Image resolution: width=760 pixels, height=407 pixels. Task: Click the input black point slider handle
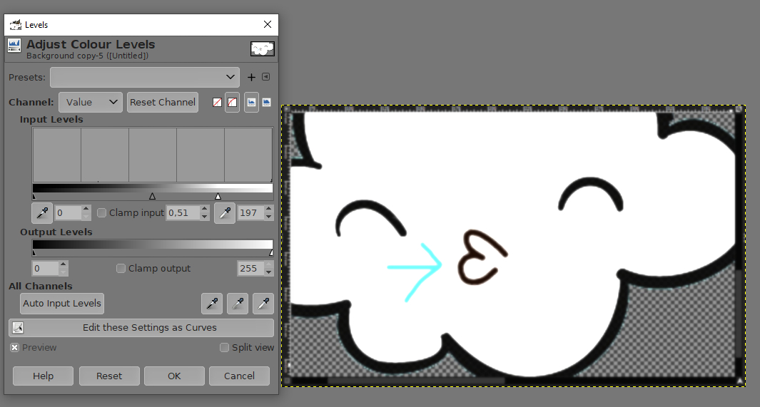(x=34, y=196)
